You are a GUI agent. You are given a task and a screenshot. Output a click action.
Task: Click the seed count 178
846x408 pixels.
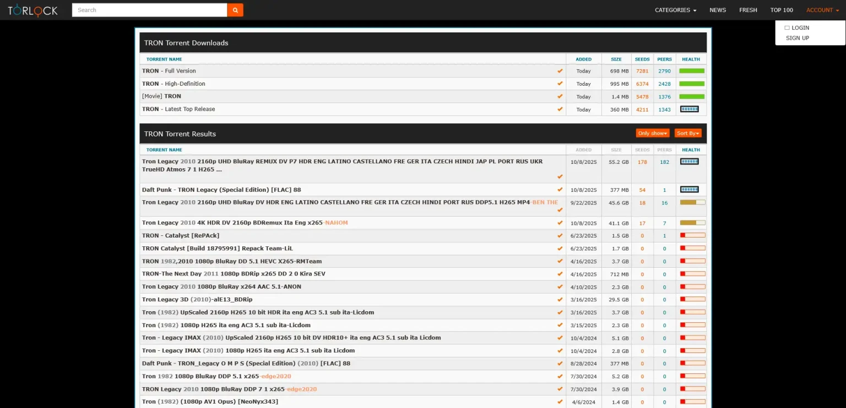tap(642, 162)
